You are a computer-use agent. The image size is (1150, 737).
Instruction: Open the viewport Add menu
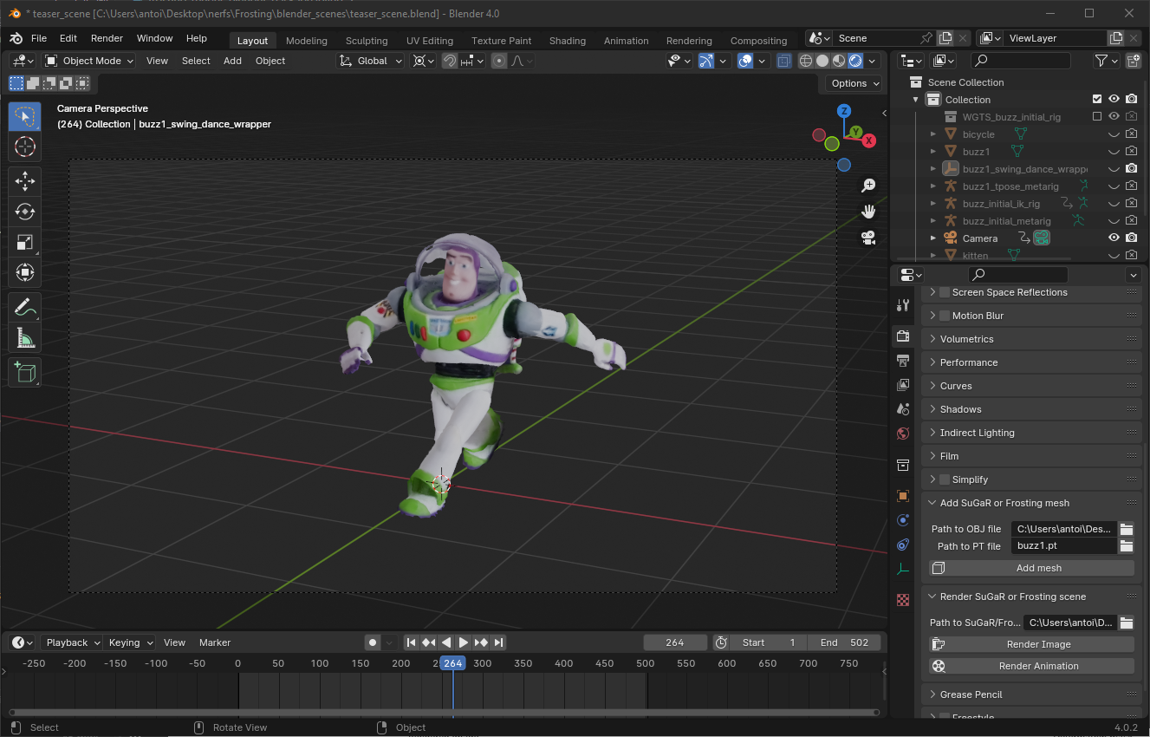coord(232,61)
